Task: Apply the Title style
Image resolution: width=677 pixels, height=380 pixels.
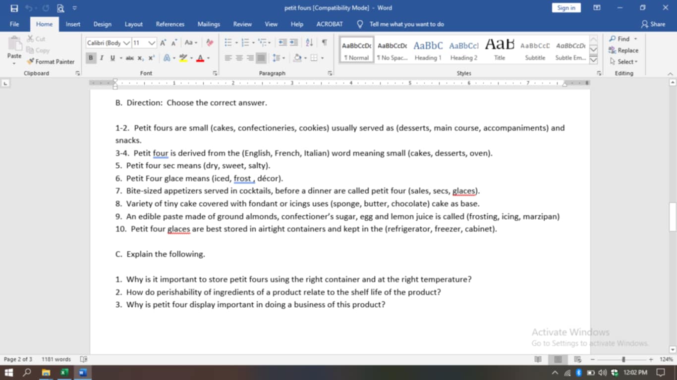Action: tap(500, 50)
